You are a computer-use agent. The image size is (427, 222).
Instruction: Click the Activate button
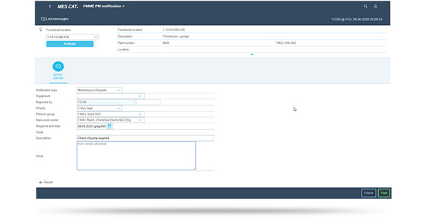point(70,44)
